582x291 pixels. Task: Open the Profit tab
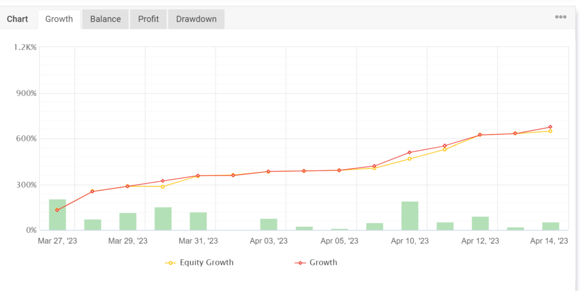(x=148, y=19)
